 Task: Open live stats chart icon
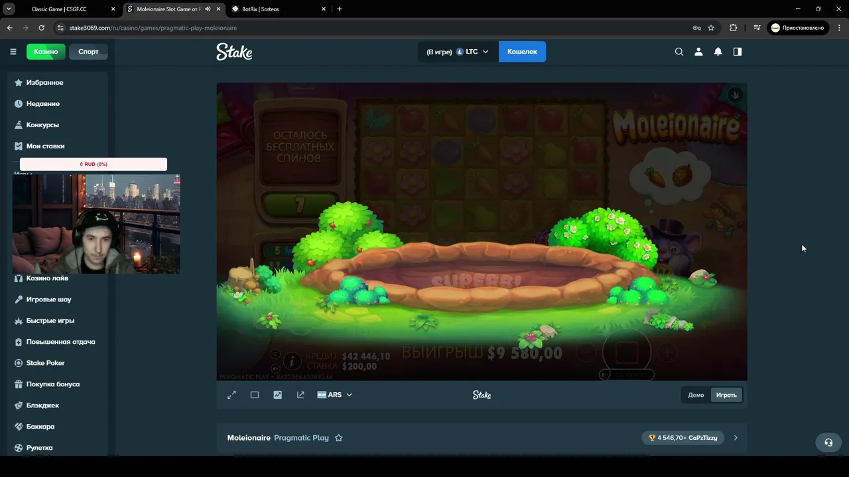(x=277, y=395)
